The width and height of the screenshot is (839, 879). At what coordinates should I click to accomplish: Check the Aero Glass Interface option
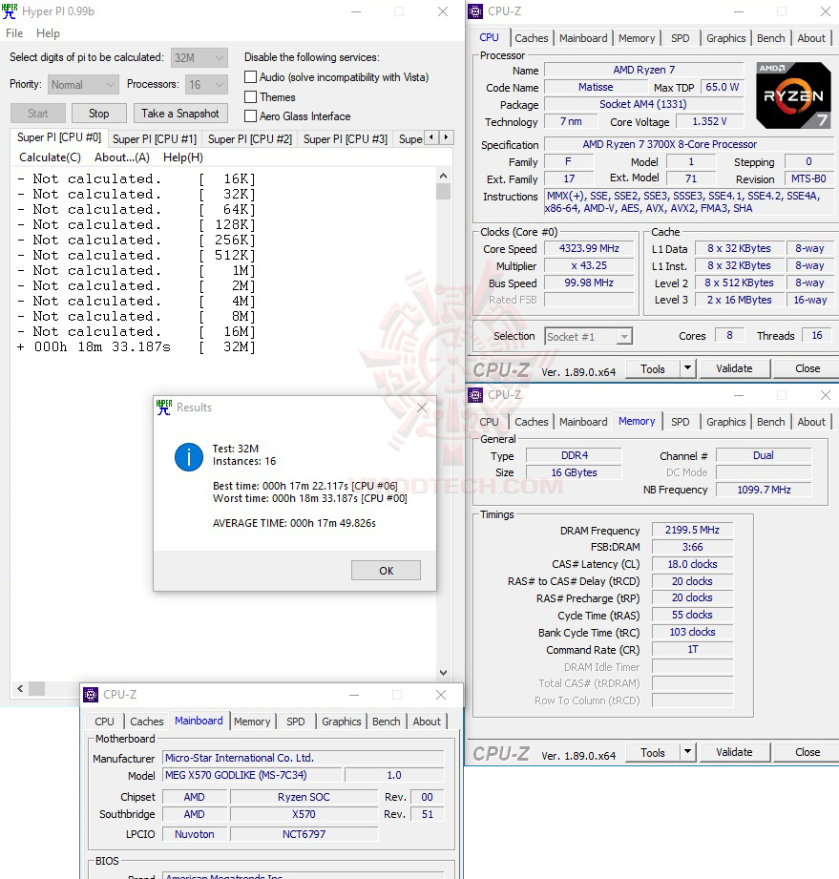pos(251,116)
